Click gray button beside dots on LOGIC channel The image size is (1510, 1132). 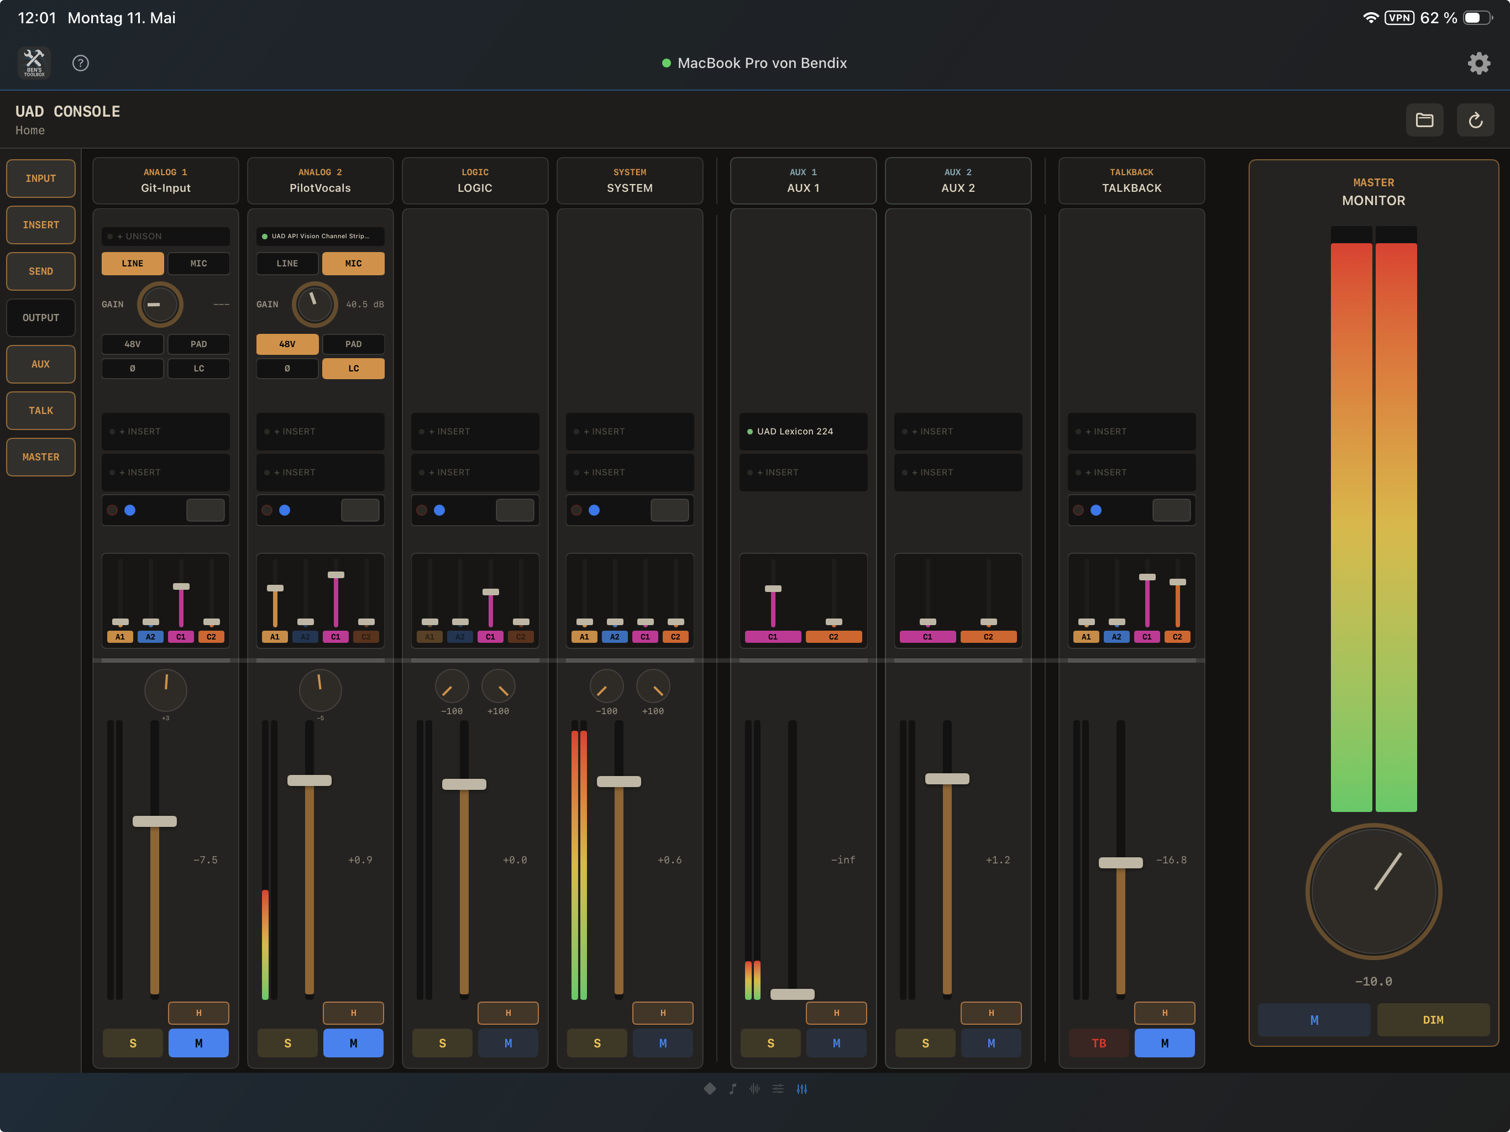pyautogui.click(x=515, y=510)
